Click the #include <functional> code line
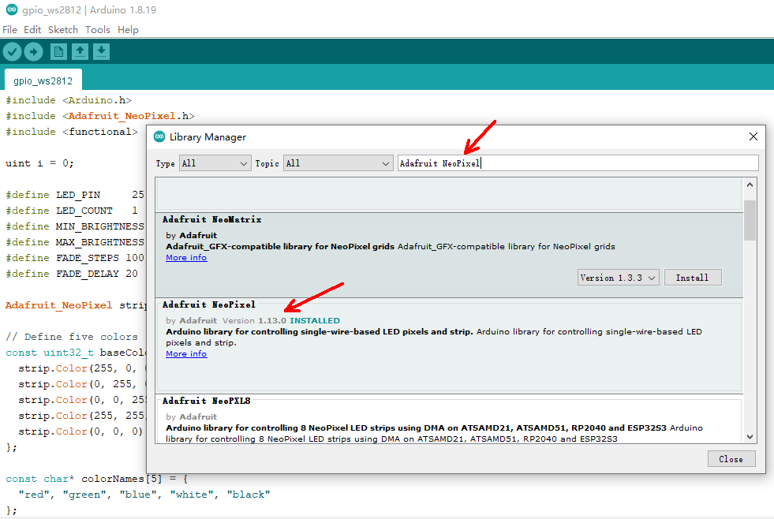 coord(72,132)
